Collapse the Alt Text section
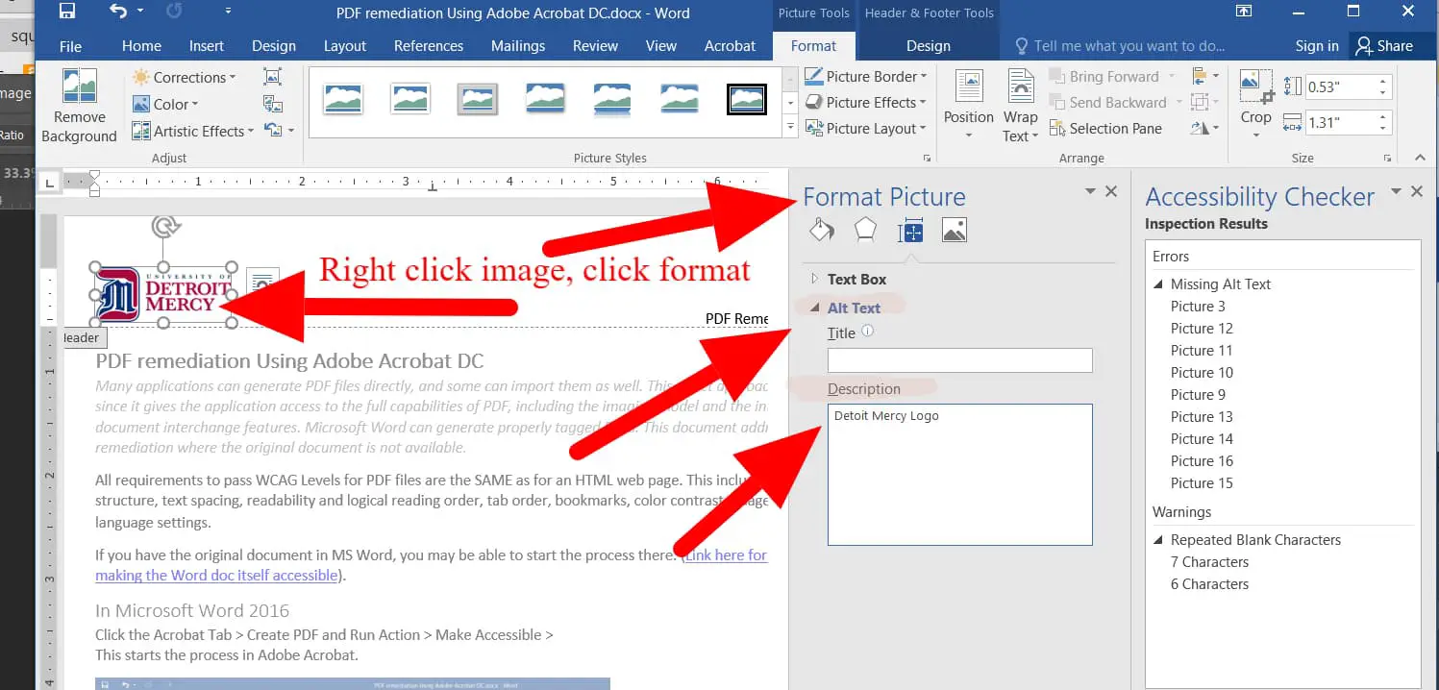Viewport: 1439px width, 690px height. point(815,308)
